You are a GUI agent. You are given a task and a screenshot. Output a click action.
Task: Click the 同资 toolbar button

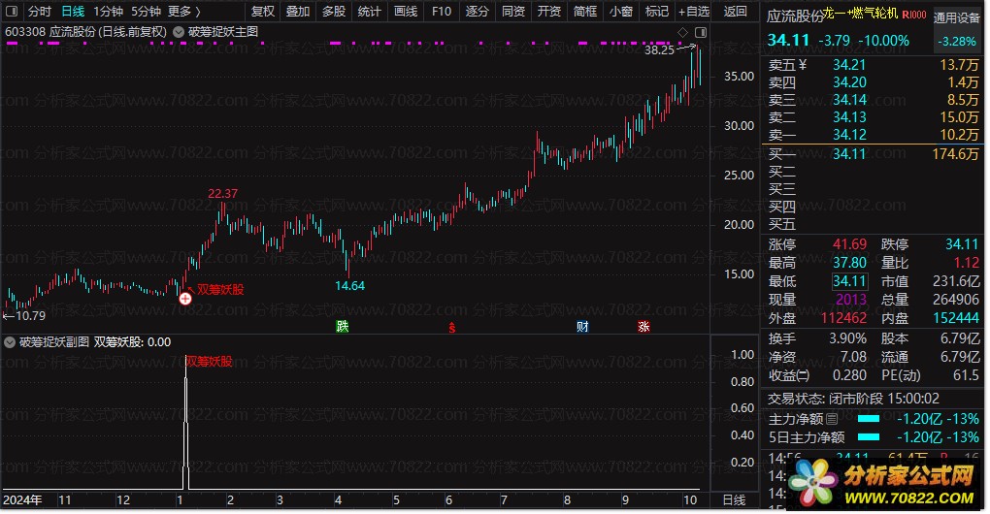(x=513, y=12)
